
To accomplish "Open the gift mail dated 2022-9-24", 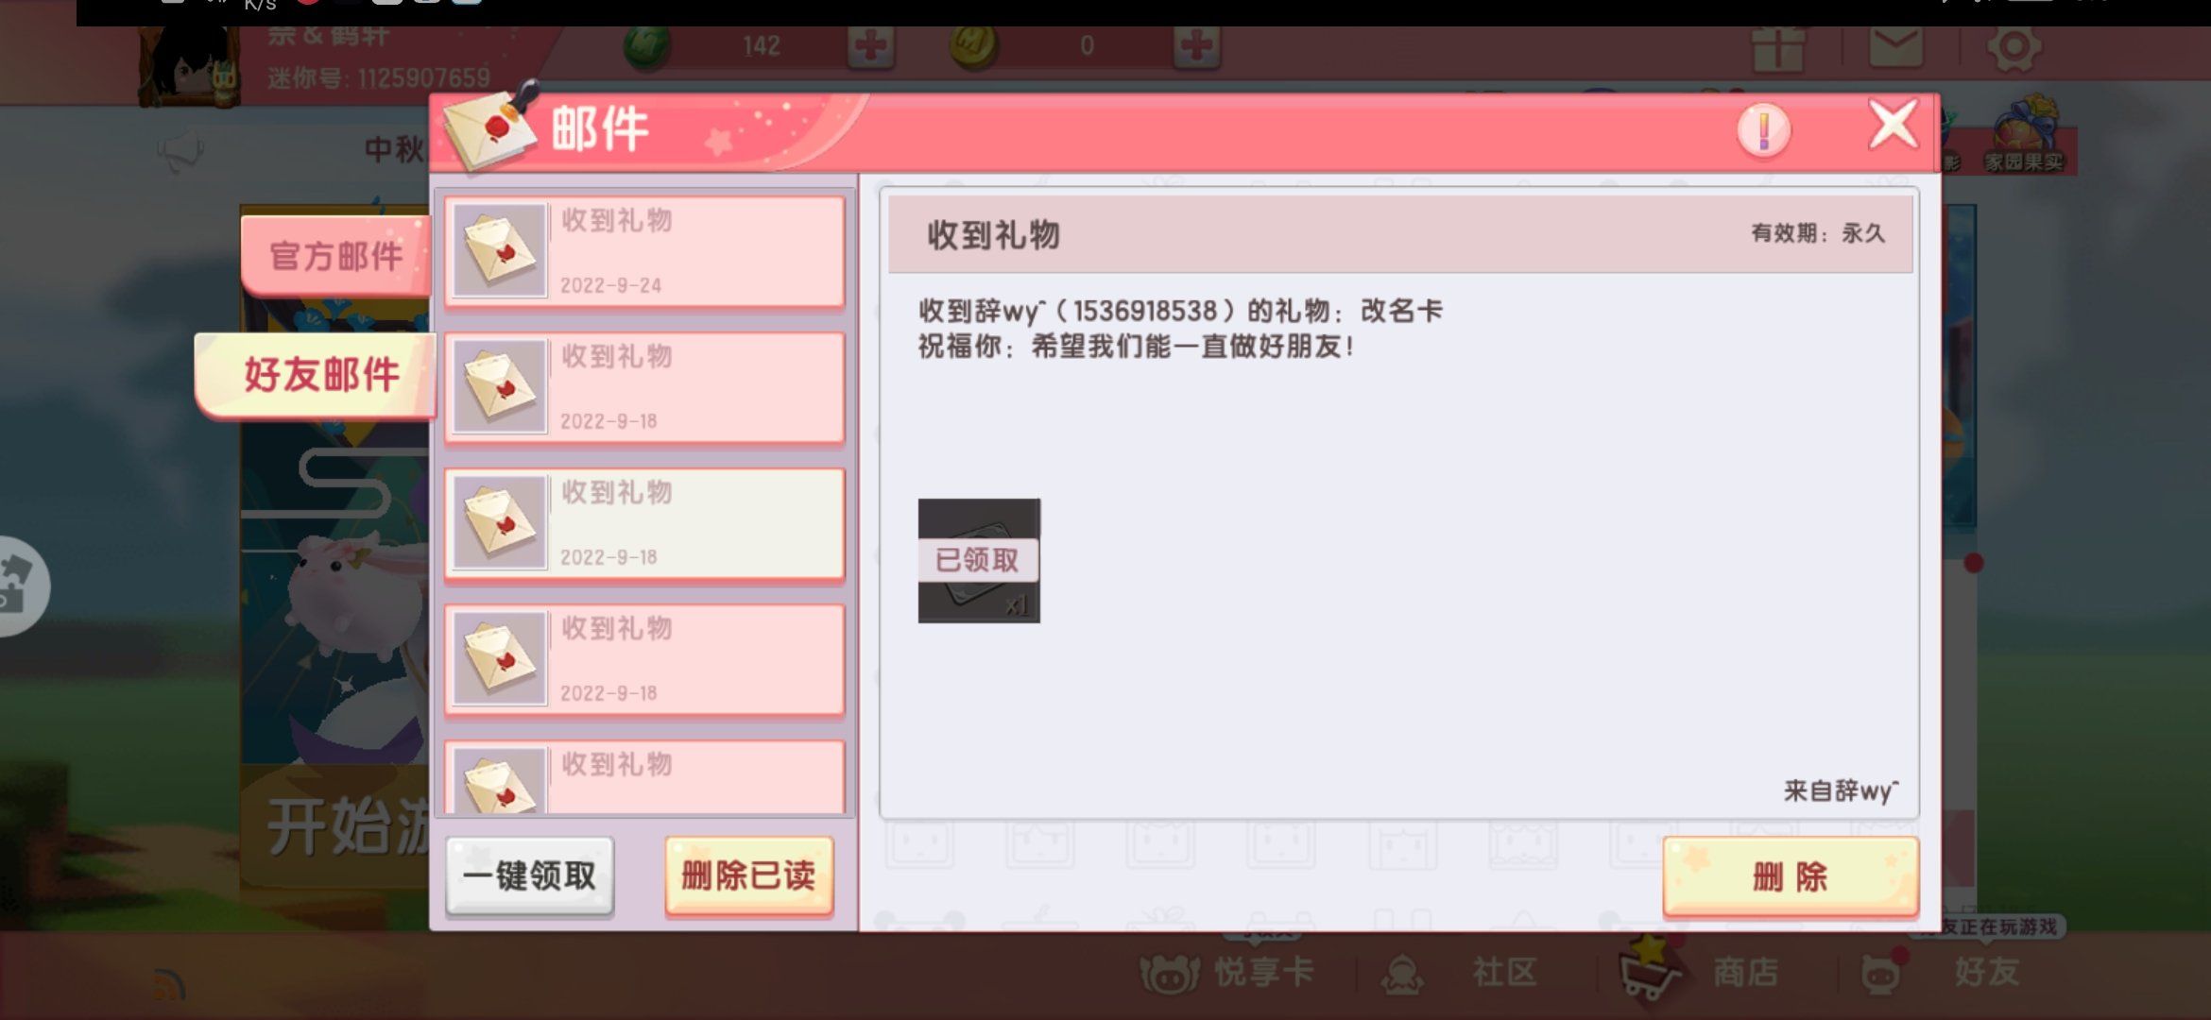I will [644, 252].
